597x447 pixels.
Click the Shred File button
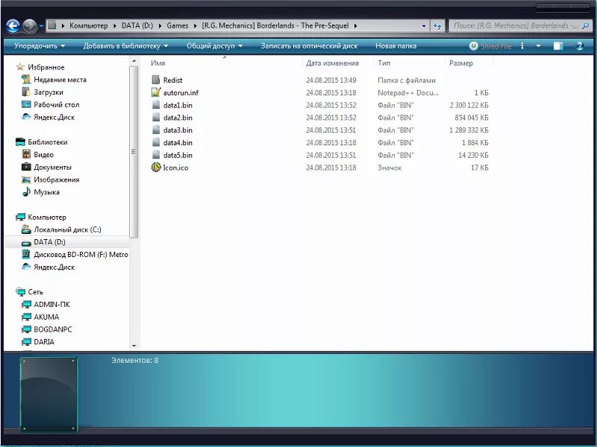coord(490,46)
